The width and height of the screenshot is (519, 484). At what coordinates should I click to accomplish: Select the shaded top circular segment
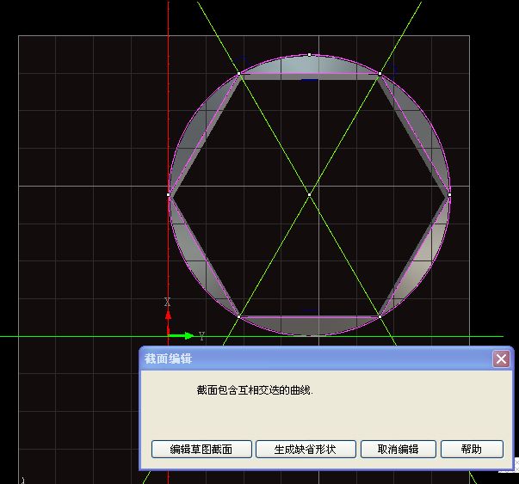[310, 65]
